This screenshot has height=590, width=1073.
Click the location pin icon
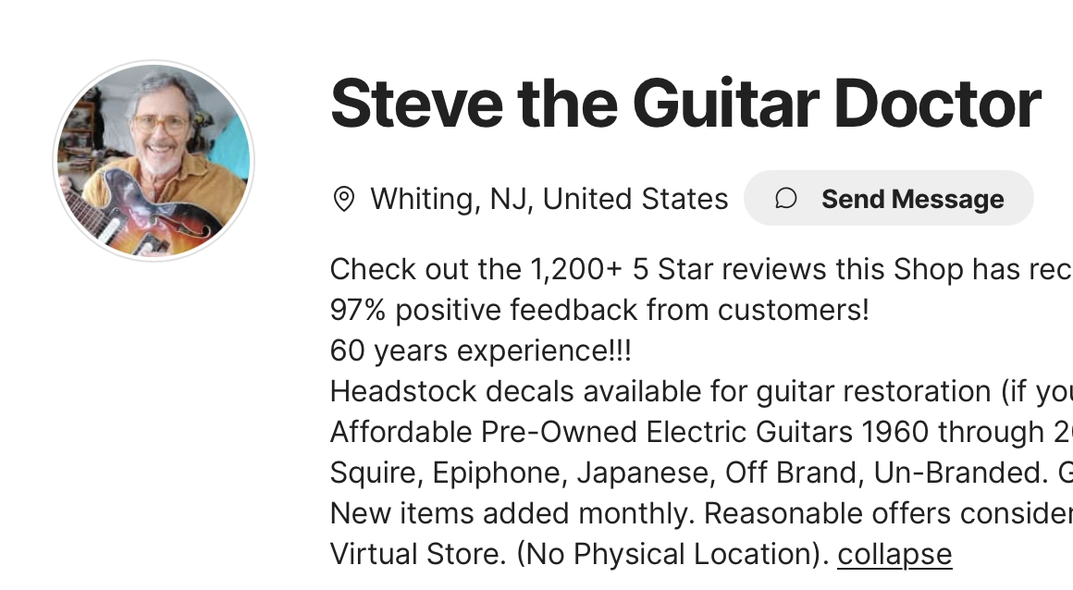[x=344, y=199]
